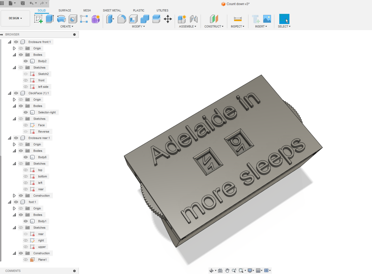Image resolution: width=372 pixels, height=274 pixels.
Task: Click the Measure tool under Inspect
Action: click(x=238, y=19)
